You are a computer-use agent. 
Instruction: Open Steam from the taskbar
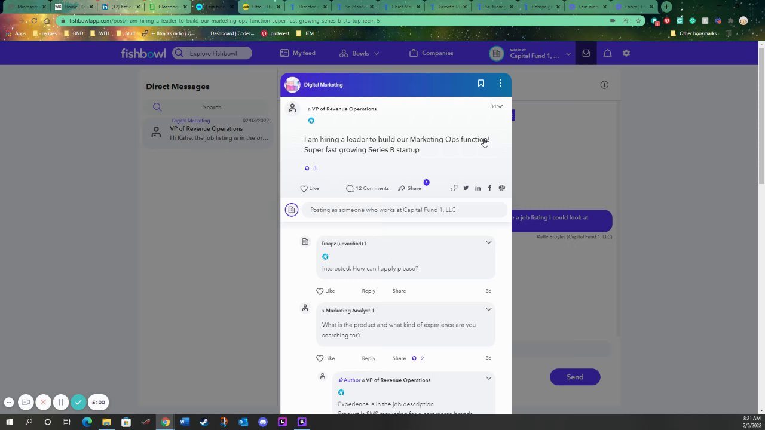pos(204,422)
